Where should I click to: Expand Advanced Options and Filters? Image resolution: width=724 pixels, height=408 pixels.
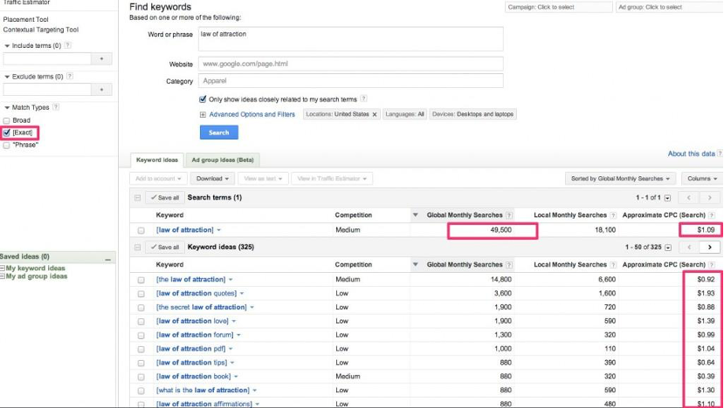(x=252, y=114)
